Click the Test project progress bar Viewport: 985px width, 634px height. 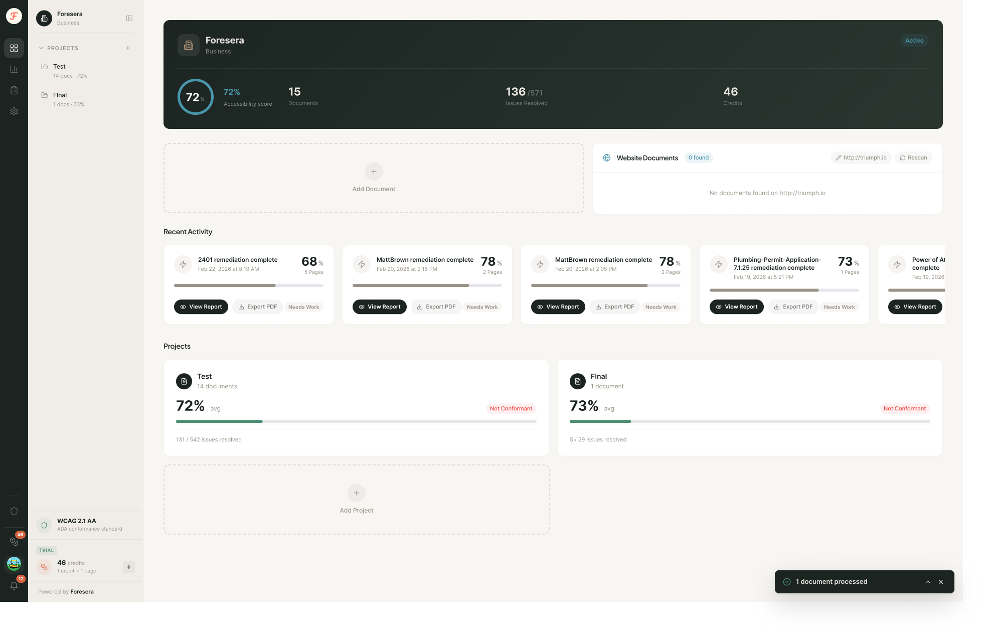tap(356, 421)
